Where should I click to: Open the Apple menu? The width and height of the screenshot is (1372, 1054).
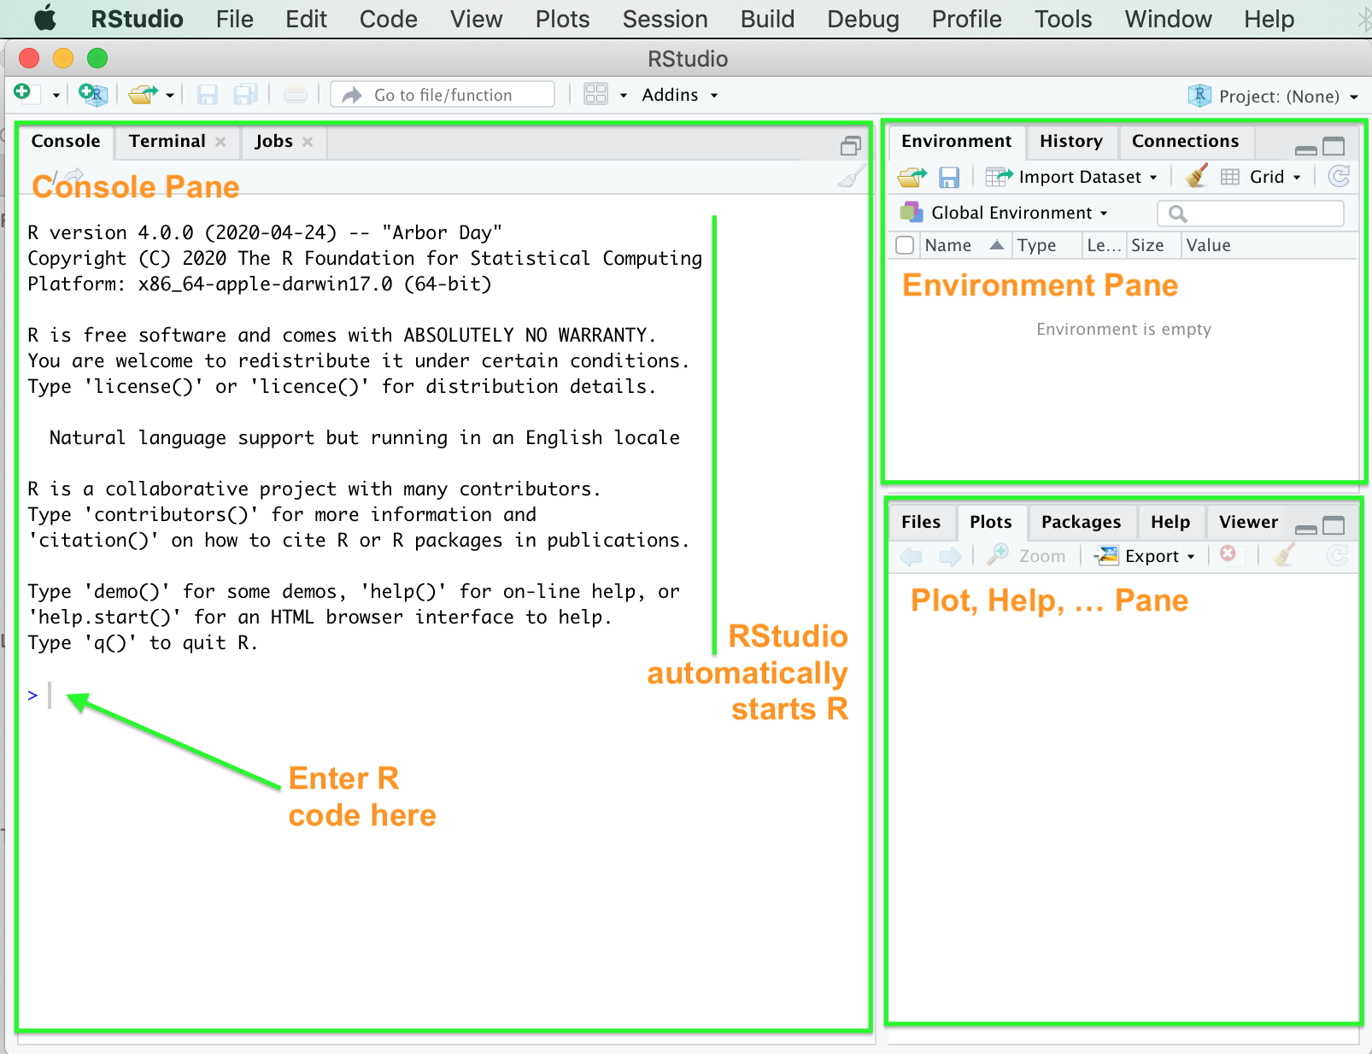[44, 19]
